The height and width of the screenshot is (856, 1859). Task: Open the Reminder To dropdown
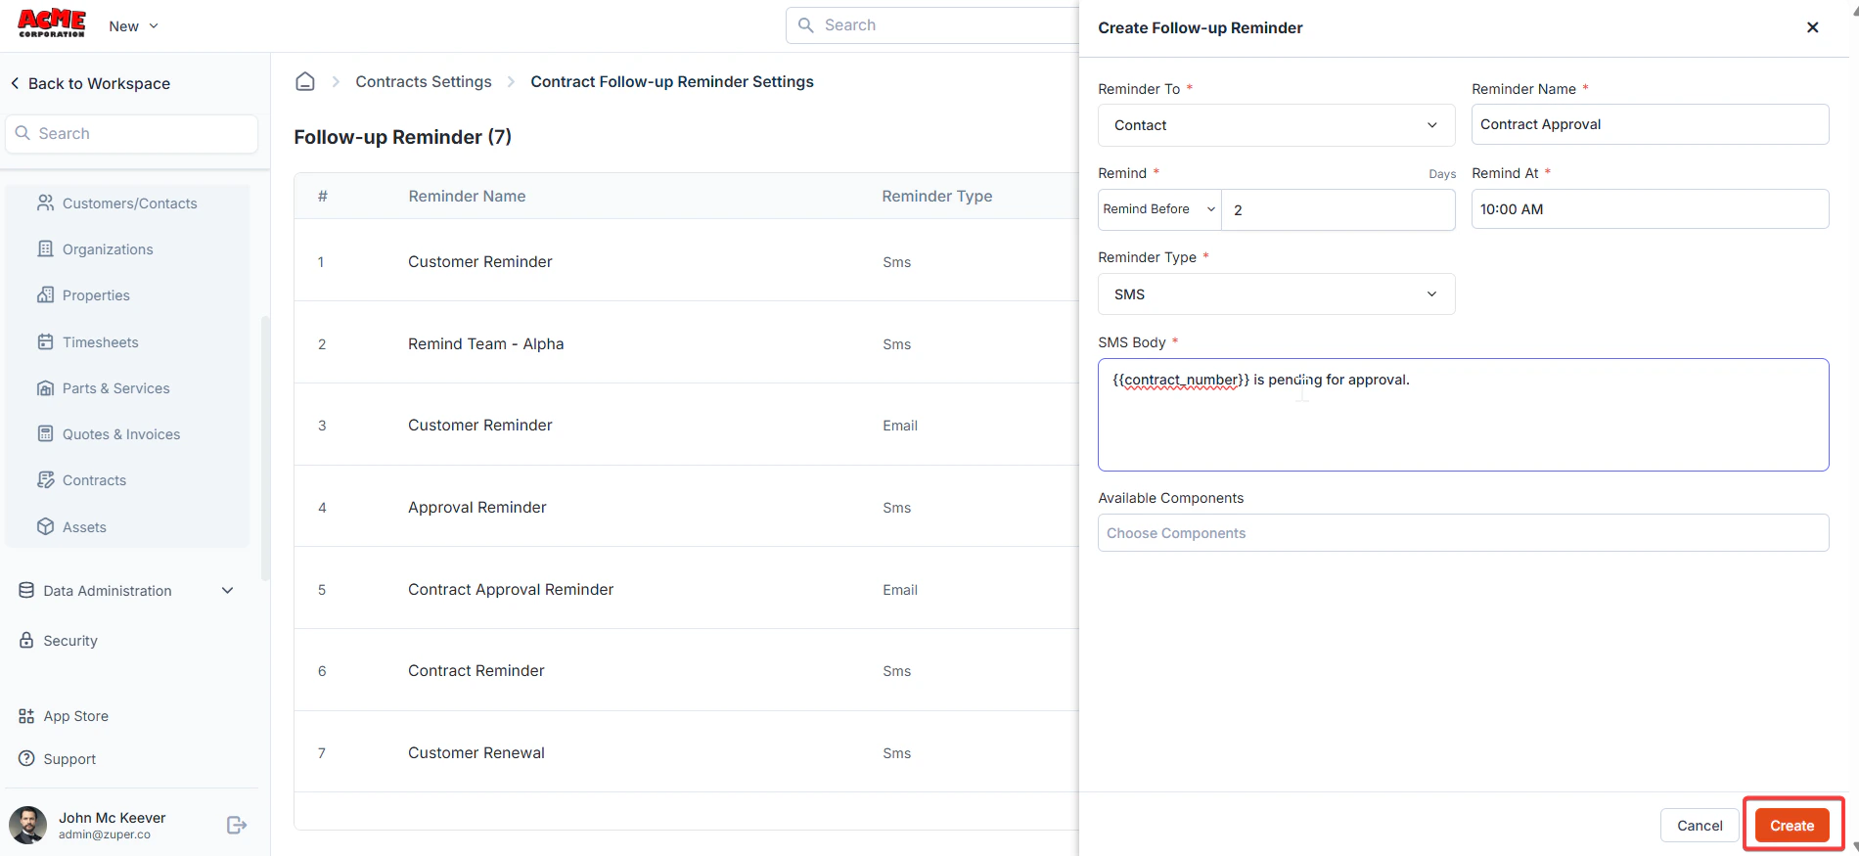pyautogui.click(x=1276, y=125)
